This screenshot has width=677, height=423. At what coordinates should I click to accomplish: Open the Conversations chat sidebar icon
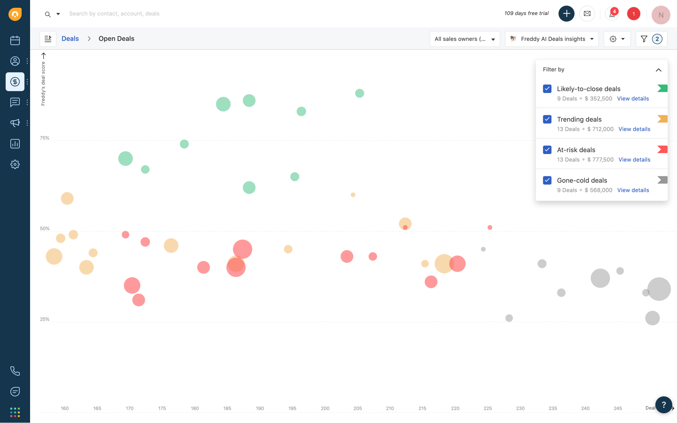pos(15,102)
